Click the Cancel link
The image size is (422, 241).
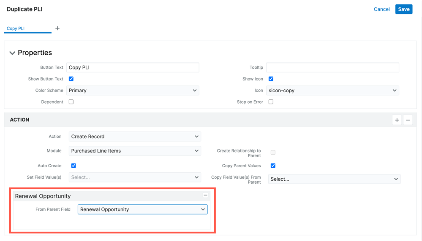[381, 9]
